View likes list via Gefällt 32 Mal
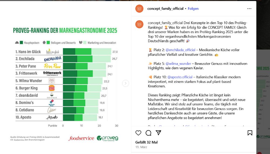 point(146,142)
